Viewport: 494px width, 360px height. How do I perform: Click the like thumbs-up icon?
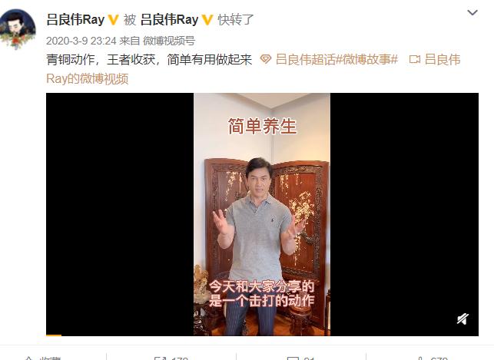click(x=433, y=358)
